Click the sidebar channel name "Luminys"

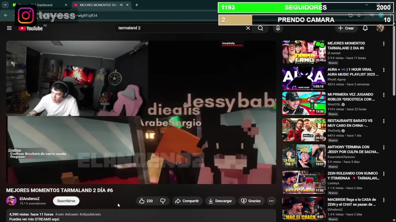point(334,183)
